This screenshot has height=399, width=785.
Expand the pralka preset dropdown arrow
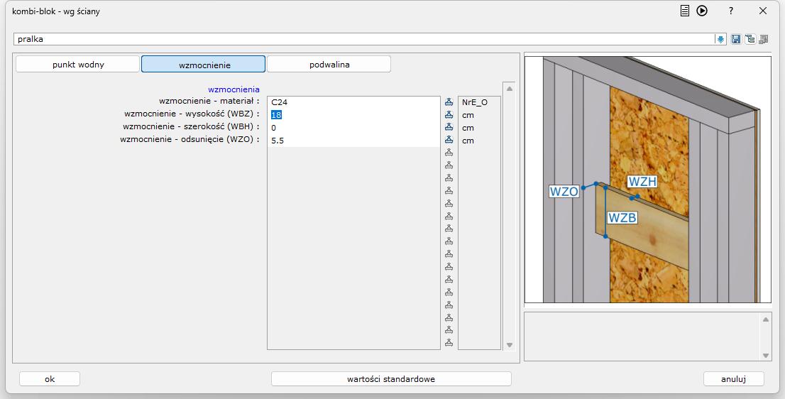(721, 40)
